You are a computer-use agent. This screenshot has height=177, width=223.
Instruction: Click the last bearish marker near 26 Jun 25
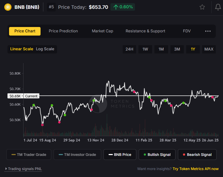point(213,97)
